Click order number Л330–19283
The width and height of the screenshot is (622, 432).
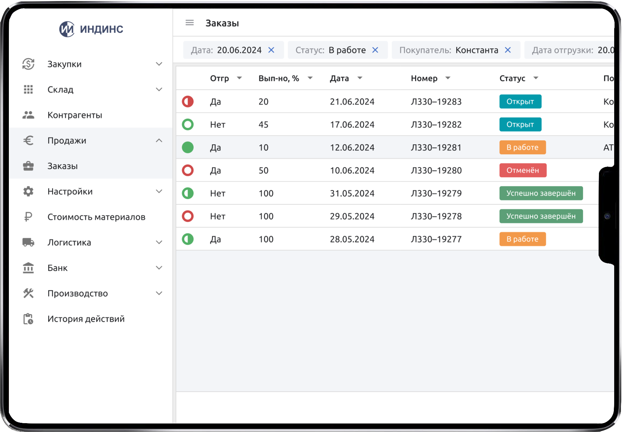click(436, 102)
